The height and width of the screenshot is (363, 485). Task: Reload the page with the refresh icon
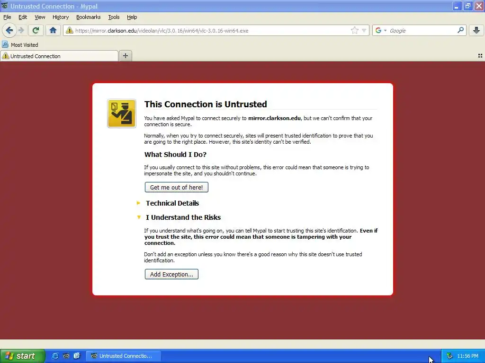(36, 30)
